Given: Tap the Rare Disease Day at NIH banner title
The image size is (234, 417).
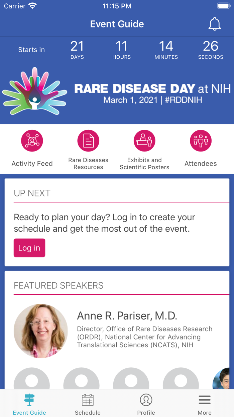Looking at the screenshot, I should coord(152,89).
